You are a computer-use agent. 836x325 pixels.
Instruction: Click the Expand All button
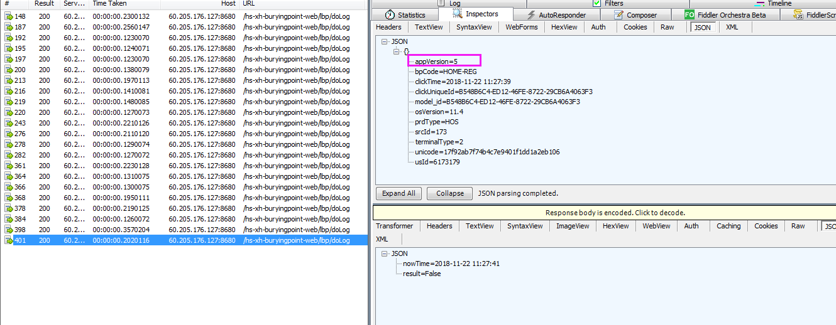(398, 193)
